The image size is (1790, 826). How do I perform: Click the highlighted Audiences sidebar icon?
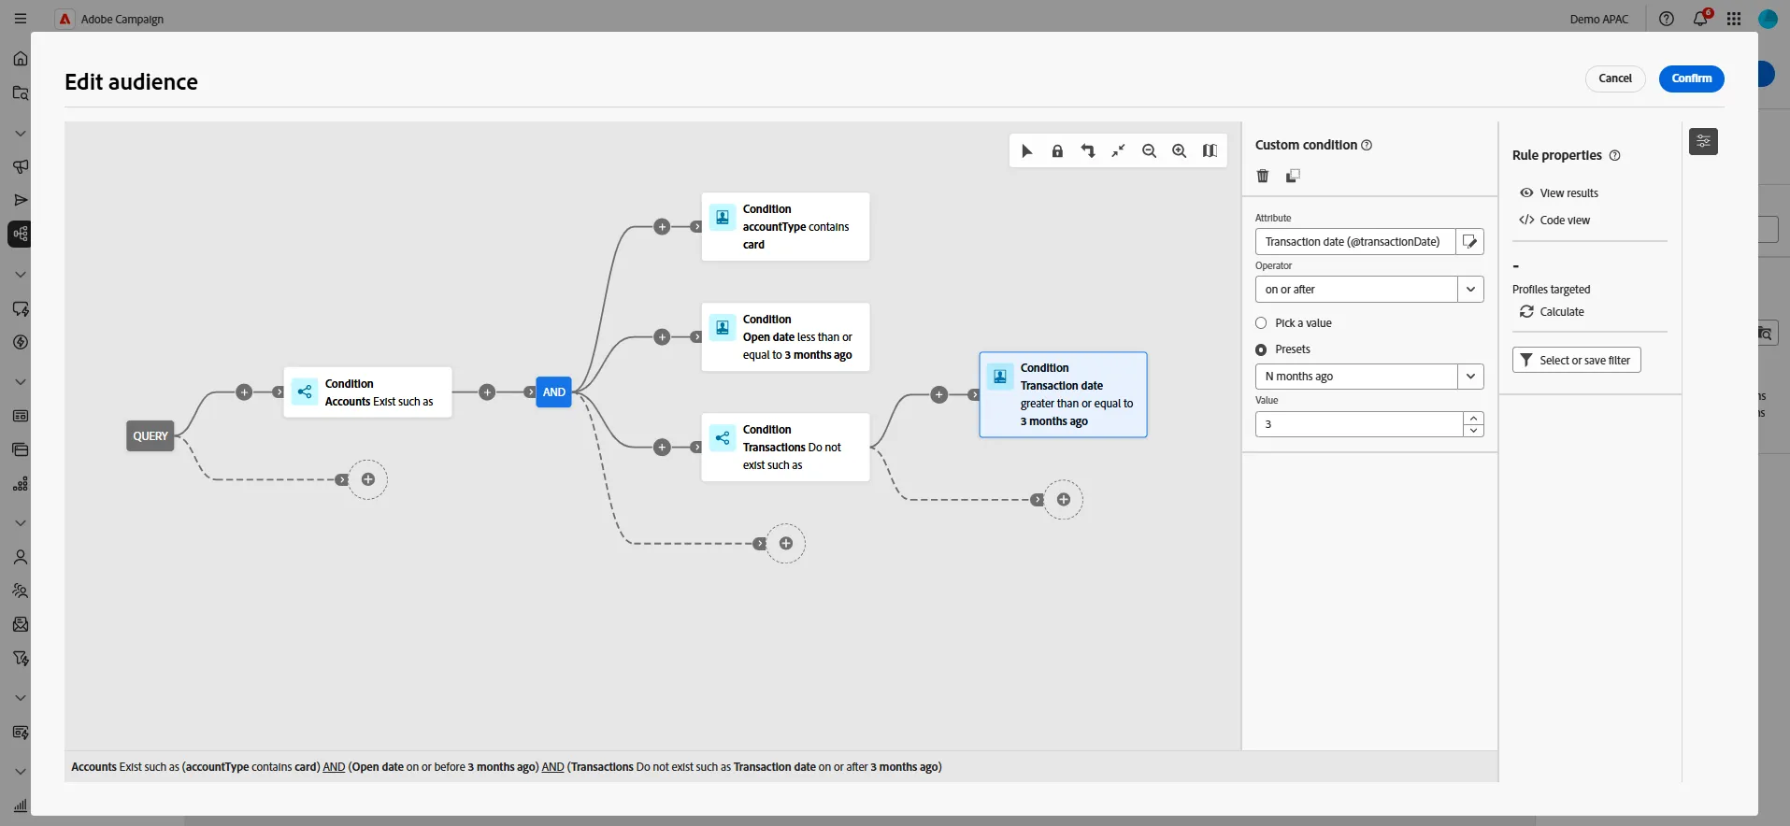(21, 234)
